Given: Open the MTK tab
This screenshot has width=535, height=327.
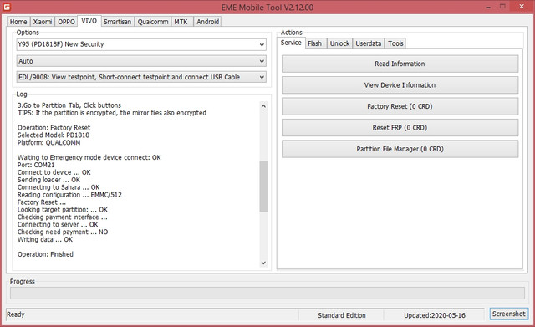Looking at the screenshot, I should coord(181,22).
